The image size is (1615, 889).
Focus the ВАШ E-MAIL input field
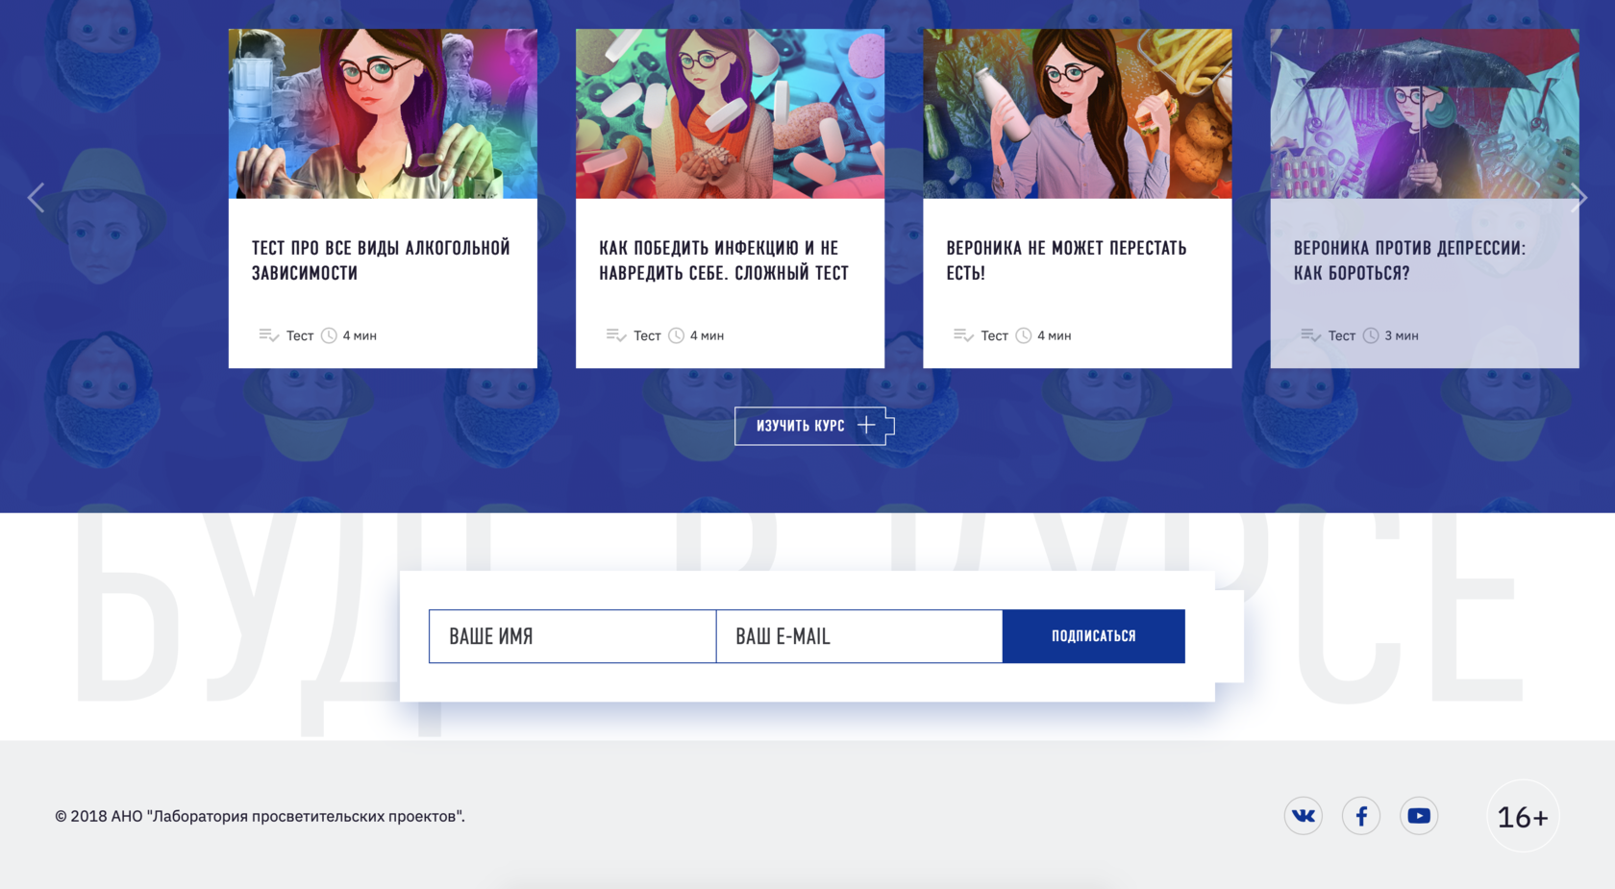pyautogui.click(x=859, y=636)
